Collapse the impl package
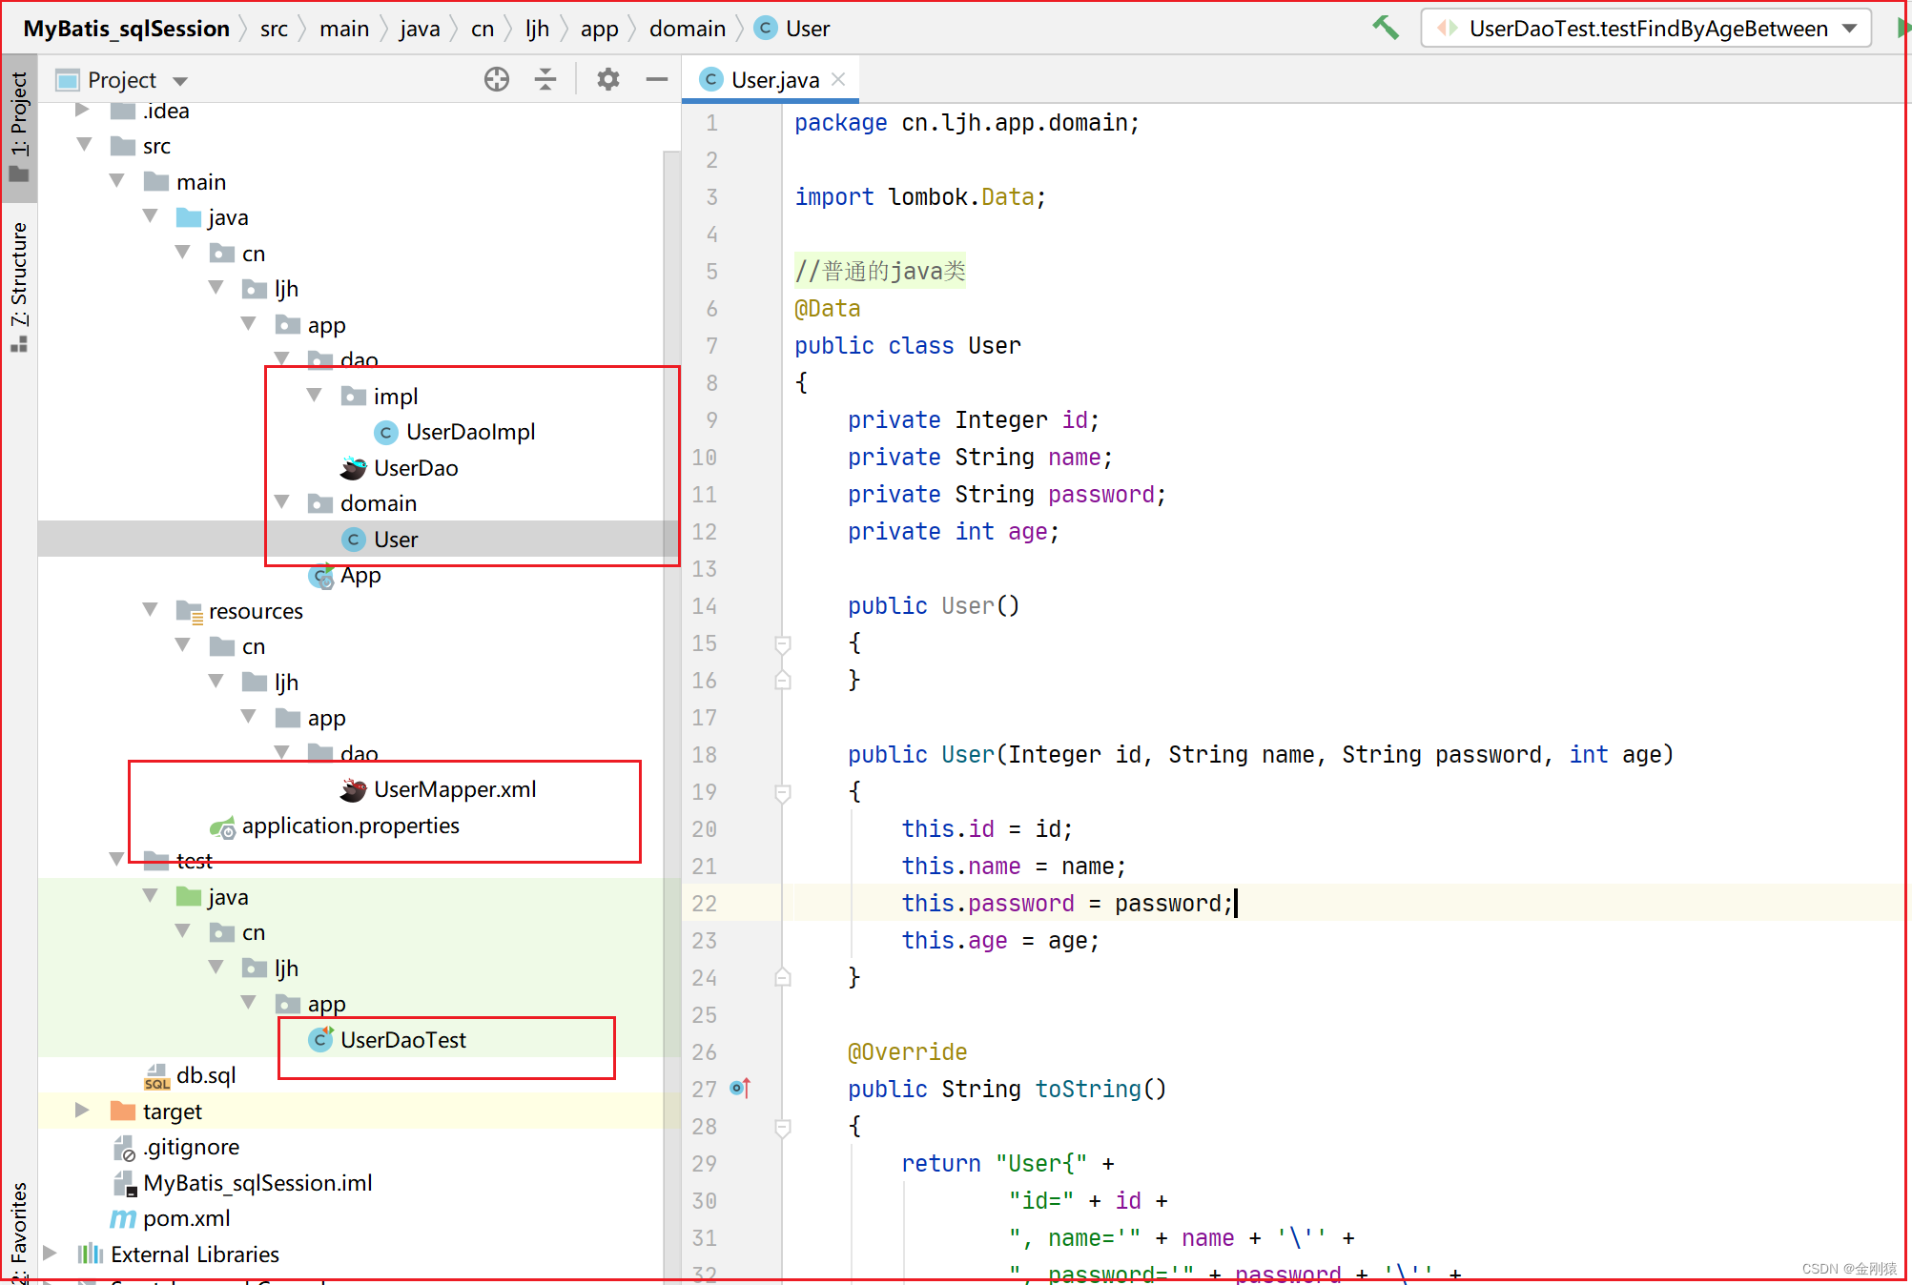 point(315,396)
